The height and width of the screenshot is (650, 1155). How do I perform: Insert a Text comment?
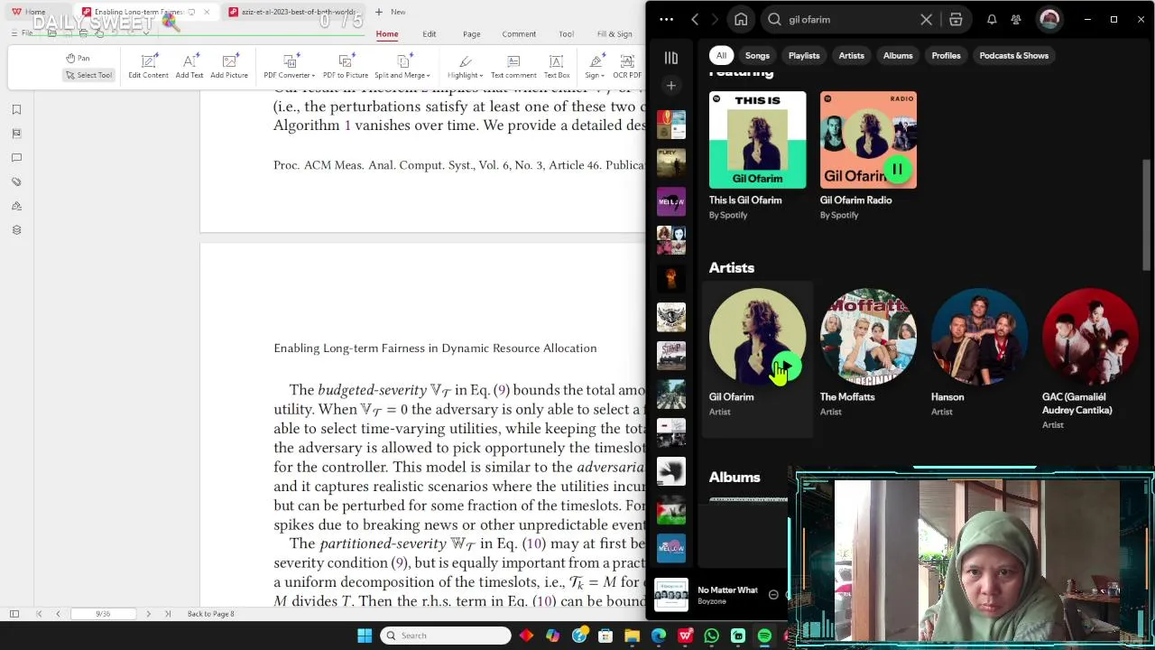[x=513, y=66]
